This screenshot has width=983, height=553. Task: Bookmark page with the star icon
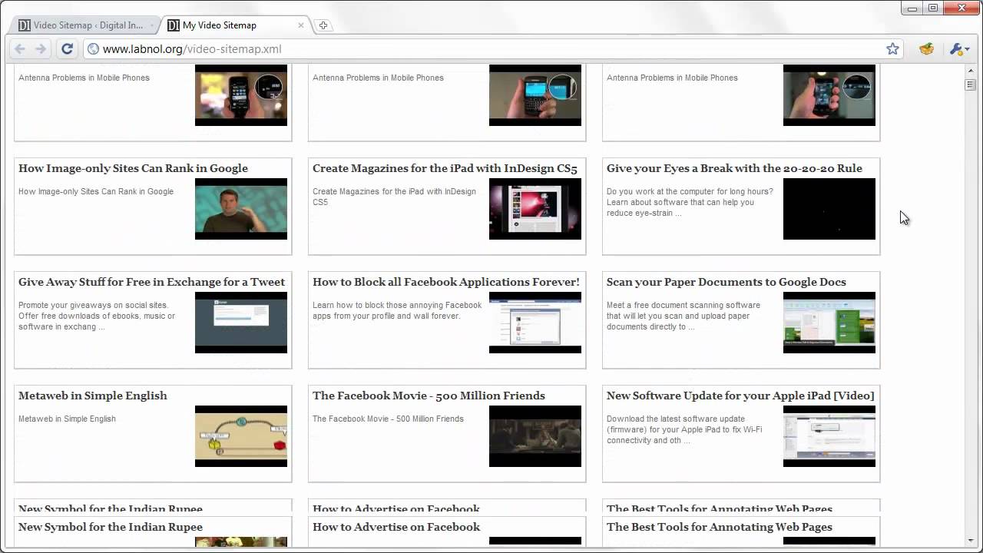point(892,48)
